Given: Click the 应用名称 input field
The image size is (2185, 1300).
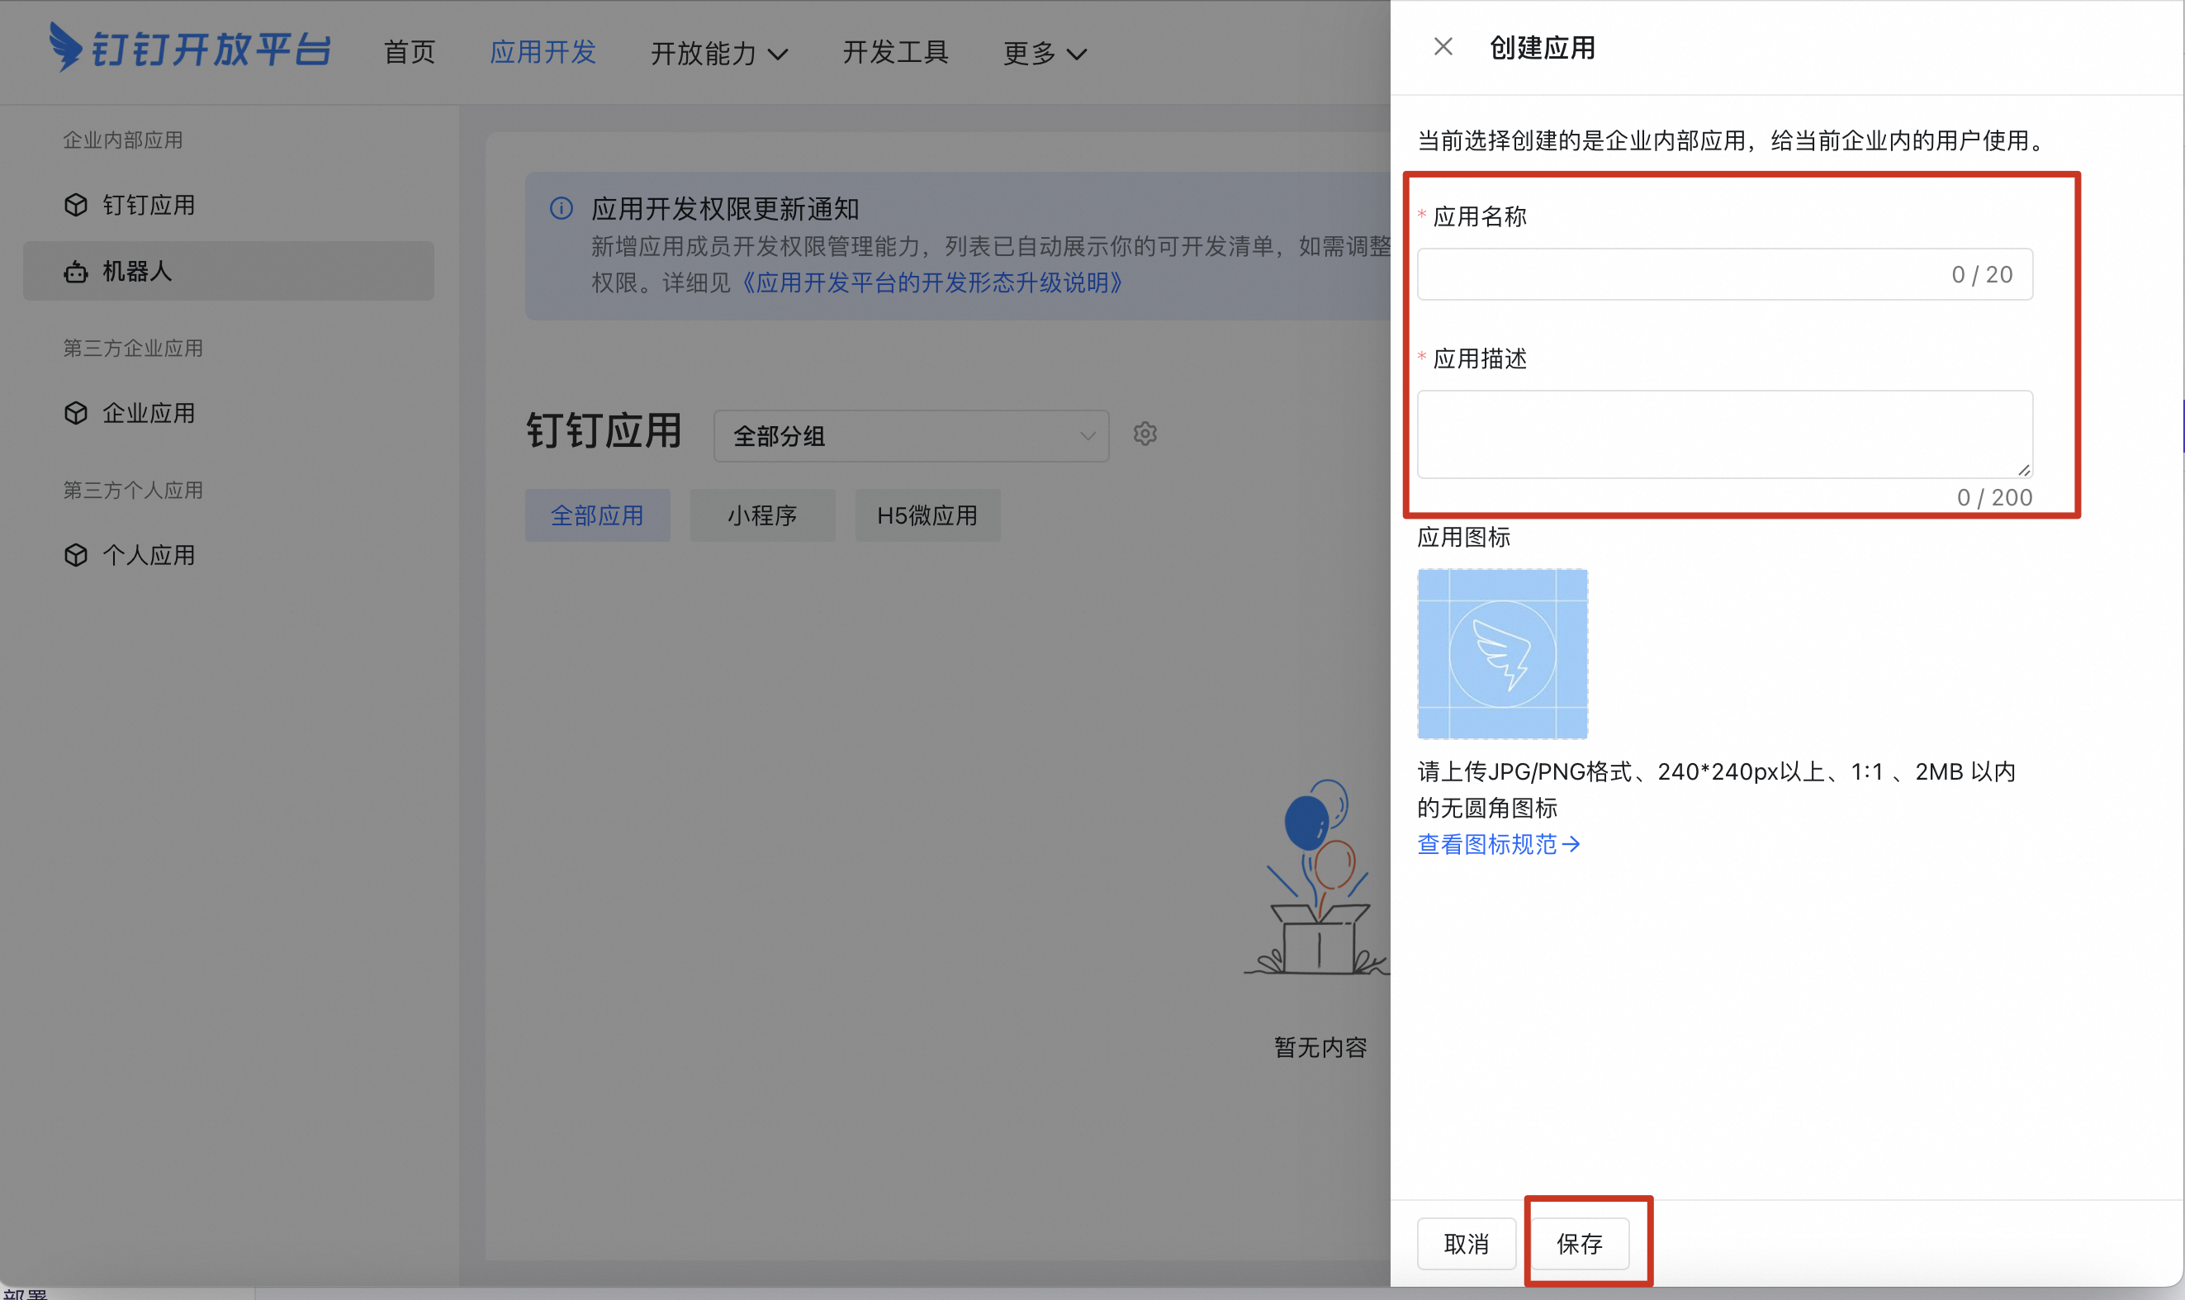Looking at the screenshot, I should point(1723,274).
